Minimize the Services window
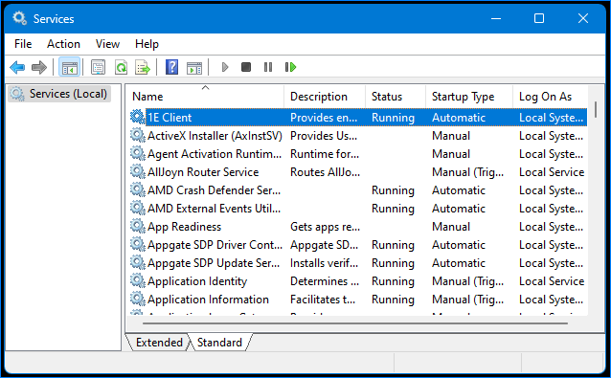The image size is (611, 378). (496, 18)
